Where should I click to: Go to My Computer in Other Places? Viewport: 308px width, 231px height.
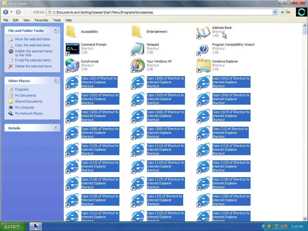(x=25, y=107)
